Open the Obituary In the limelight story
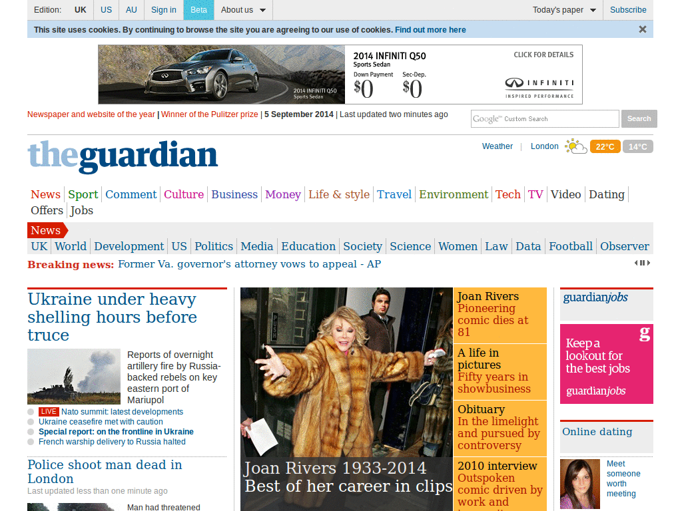The height and width of the screenshot is (511, 682). pos(500,428)
